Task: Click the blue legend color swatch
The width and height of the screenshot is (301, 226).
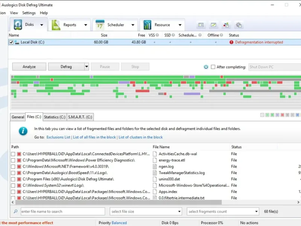Action: (297, 115)
